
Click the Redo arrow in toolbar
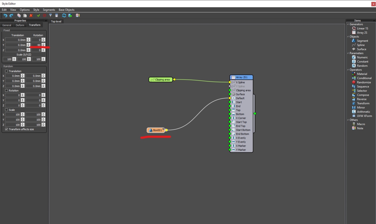(11, 15)
